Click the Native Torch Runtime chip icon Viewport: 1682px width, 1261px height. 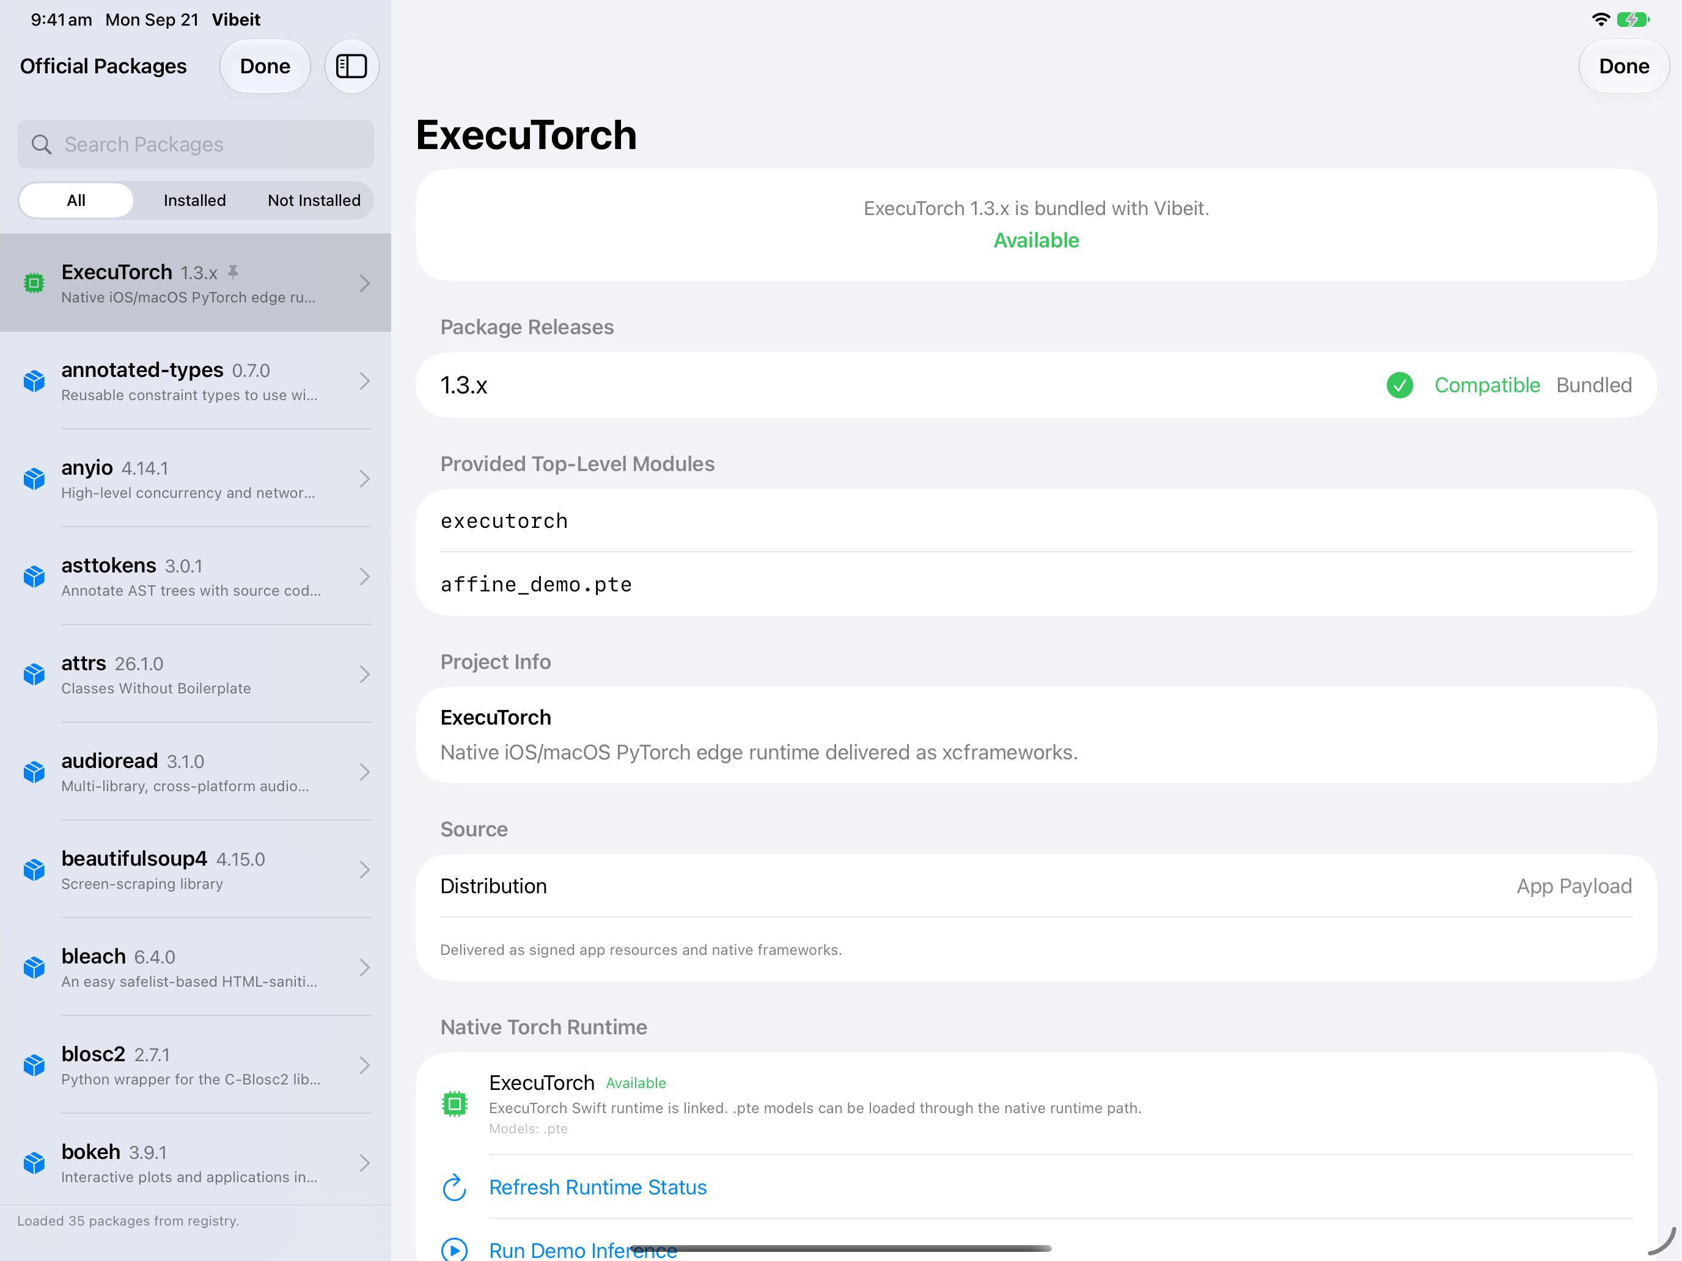(x=454, y=1103)
